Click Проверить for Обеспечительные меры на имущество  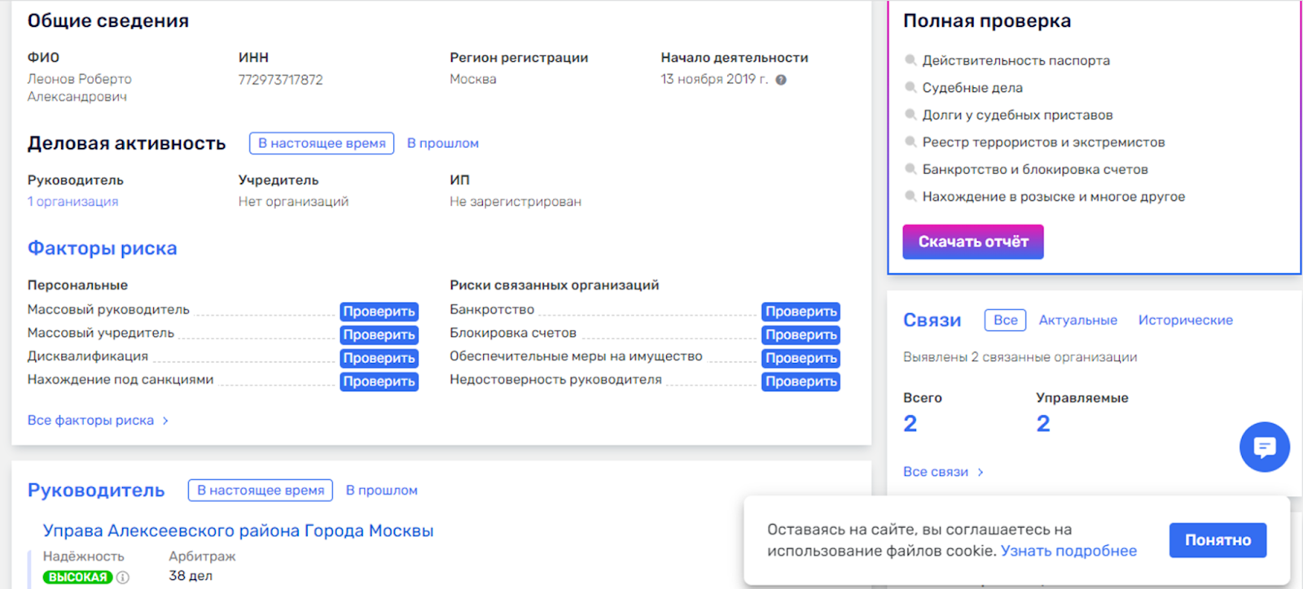click(801, 358)
